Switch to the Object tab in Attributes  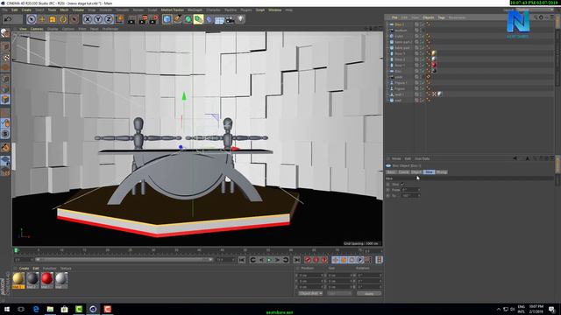pyautogui.click(x=416, y=172)
